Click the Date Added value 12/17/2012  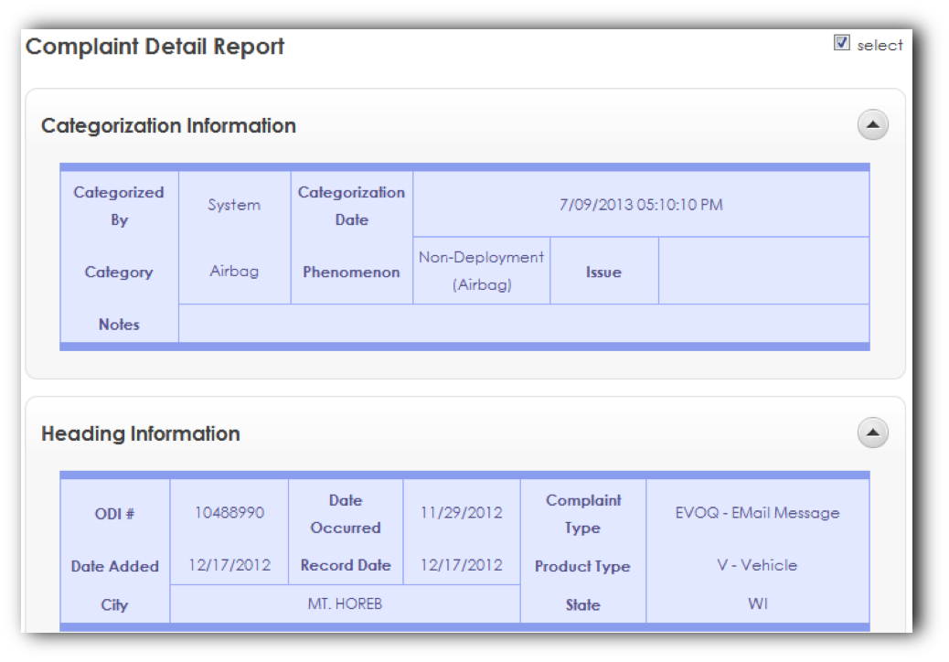click(229, 564)
